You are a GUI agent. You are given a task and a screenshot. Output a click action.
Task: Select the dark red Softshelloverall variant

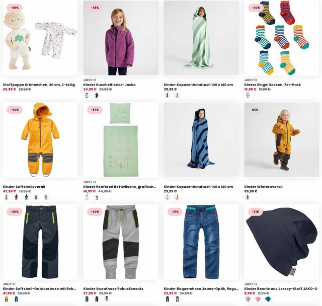16,197
